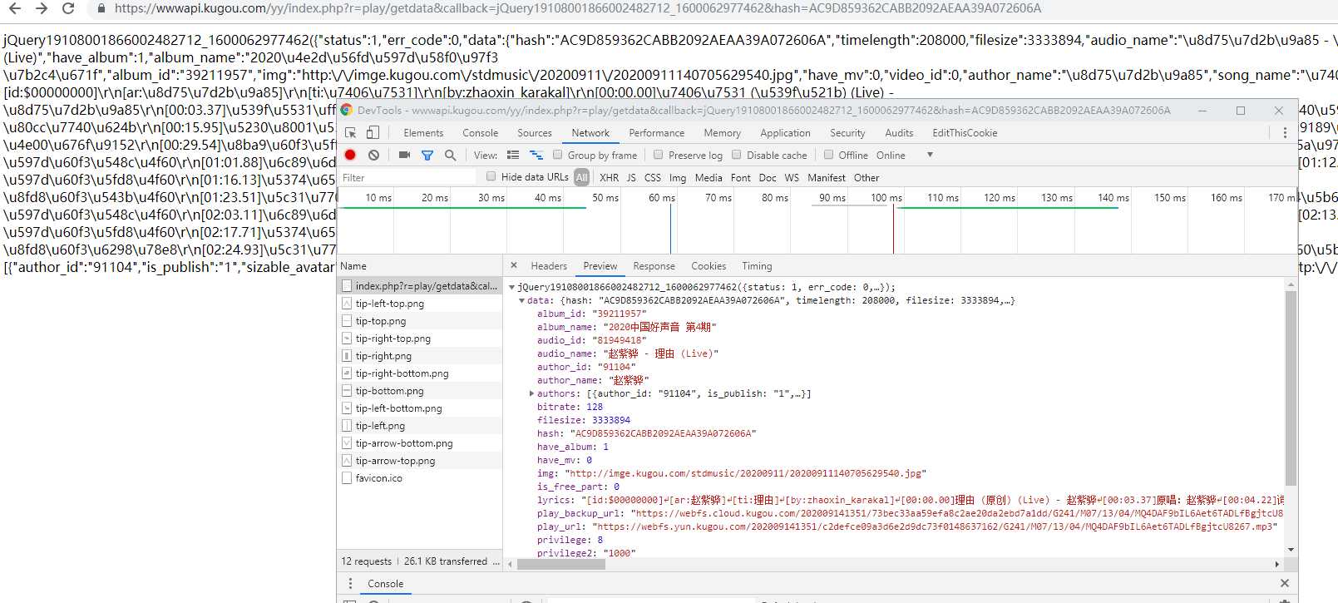Screen dimensions: 1338x603
Task: Reload the page in the browser
Action: click(x=68, y=8)
